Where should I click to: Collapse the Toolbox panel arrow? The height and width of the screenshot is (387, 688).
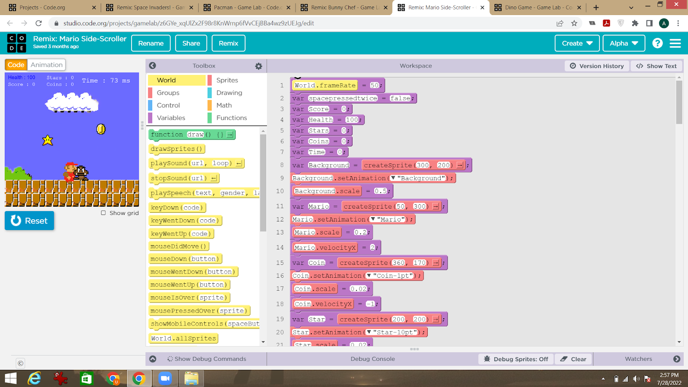153,66
